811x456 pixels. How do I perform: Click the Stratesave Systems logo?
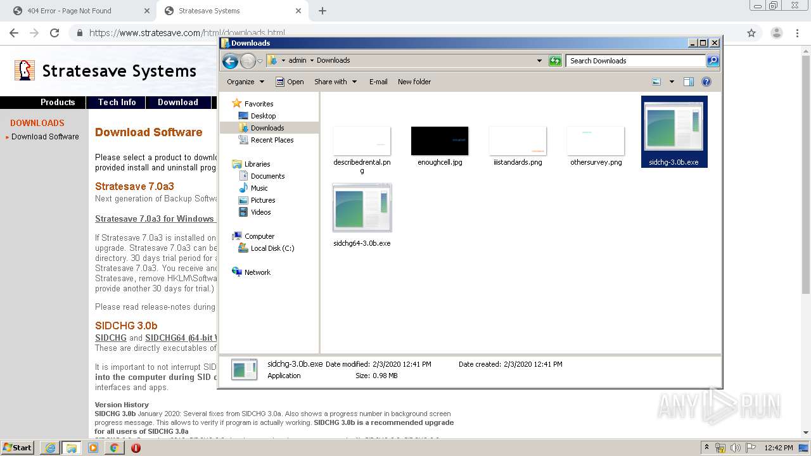(105, 70)
